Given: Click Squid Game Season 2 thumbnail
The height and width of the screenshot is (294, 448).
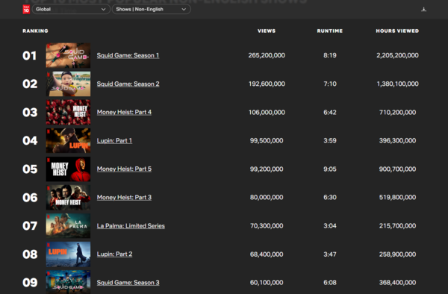Looking at the screenshot, I should tap(68, 84).
